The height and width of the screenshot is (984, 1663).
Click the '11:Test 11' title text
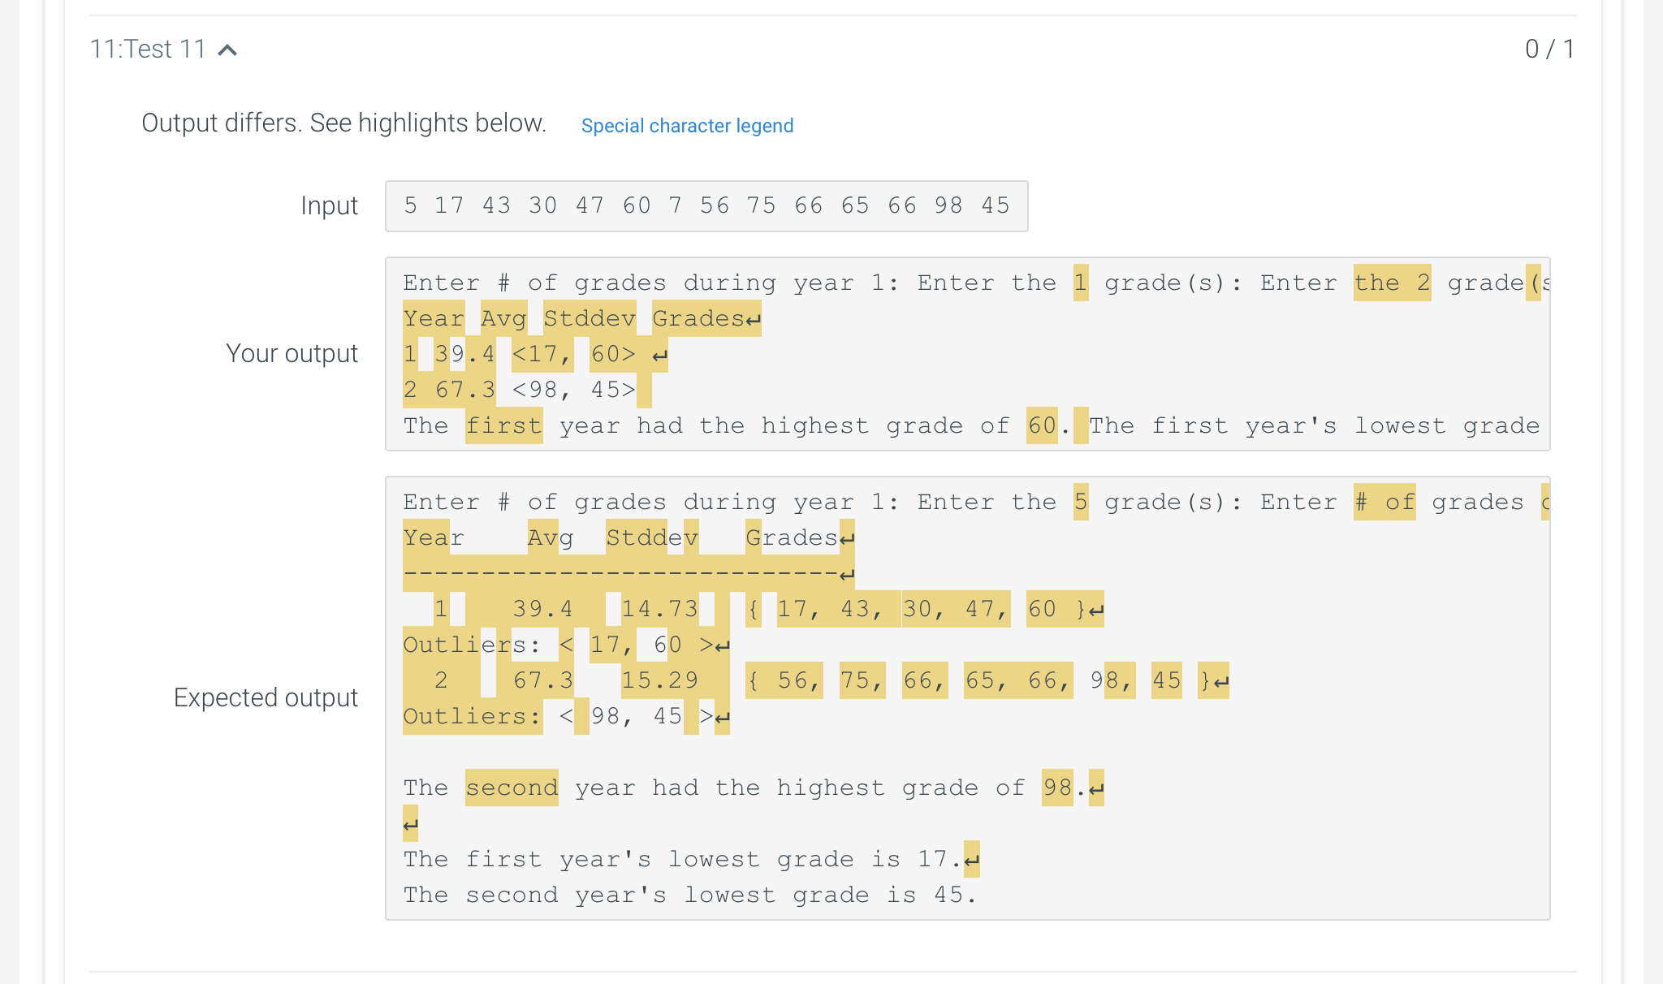(148, 49)
